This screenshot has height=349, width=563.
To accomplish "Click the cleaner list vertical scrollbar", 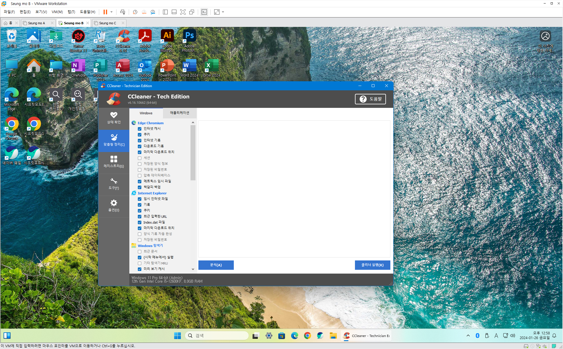I will pyautogui.click(x=193, y=153).
